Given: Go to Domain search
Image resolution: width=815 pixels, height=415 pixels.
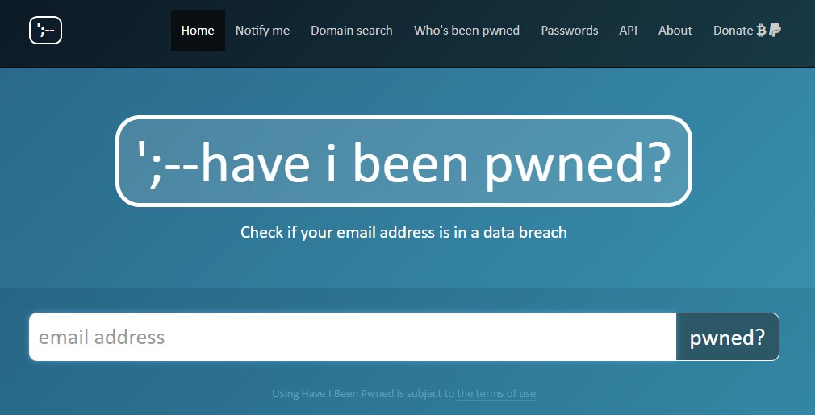Looking at the screenshot, I should [x=351, y=31].
